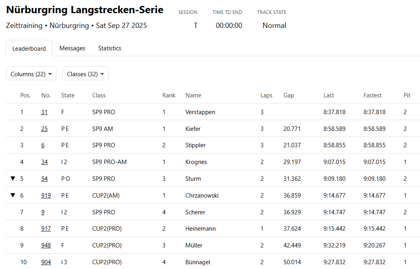This screenshot has height=269, width=420.
Task: Switch to the Messages tab
Action: tap(72, 48)
